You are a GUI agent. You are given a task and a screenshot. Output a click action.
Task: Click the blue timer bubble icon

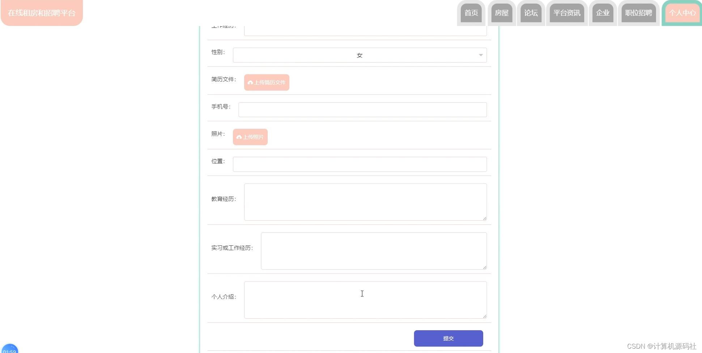pyautogui.click(x=10, y=349)
